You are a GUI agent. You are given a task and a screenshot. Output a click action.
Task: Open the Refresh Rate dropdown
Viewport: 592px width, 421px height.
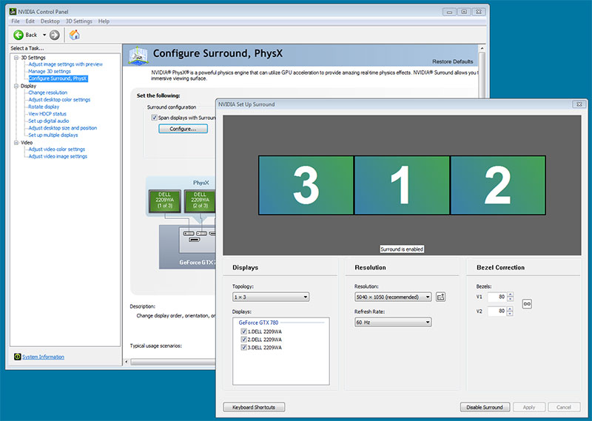392,322
